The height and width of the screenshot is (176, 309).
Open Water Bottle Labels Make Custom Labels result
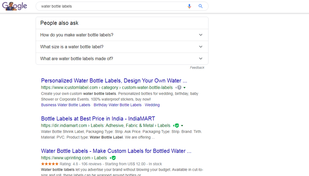[116, 151]
